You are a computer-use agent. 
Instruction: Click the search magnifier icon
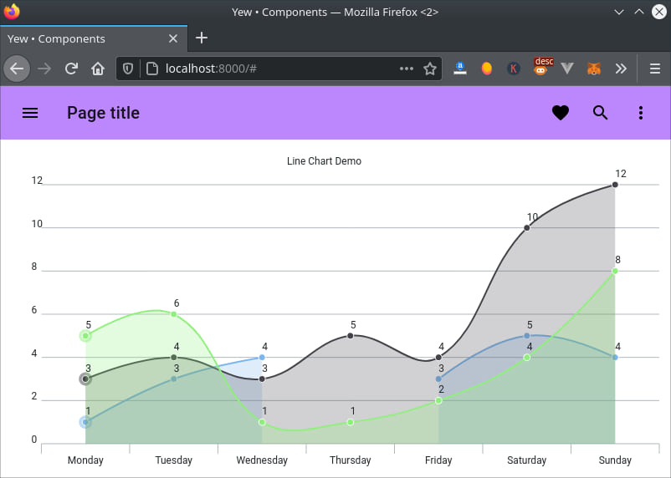point(601,113)
